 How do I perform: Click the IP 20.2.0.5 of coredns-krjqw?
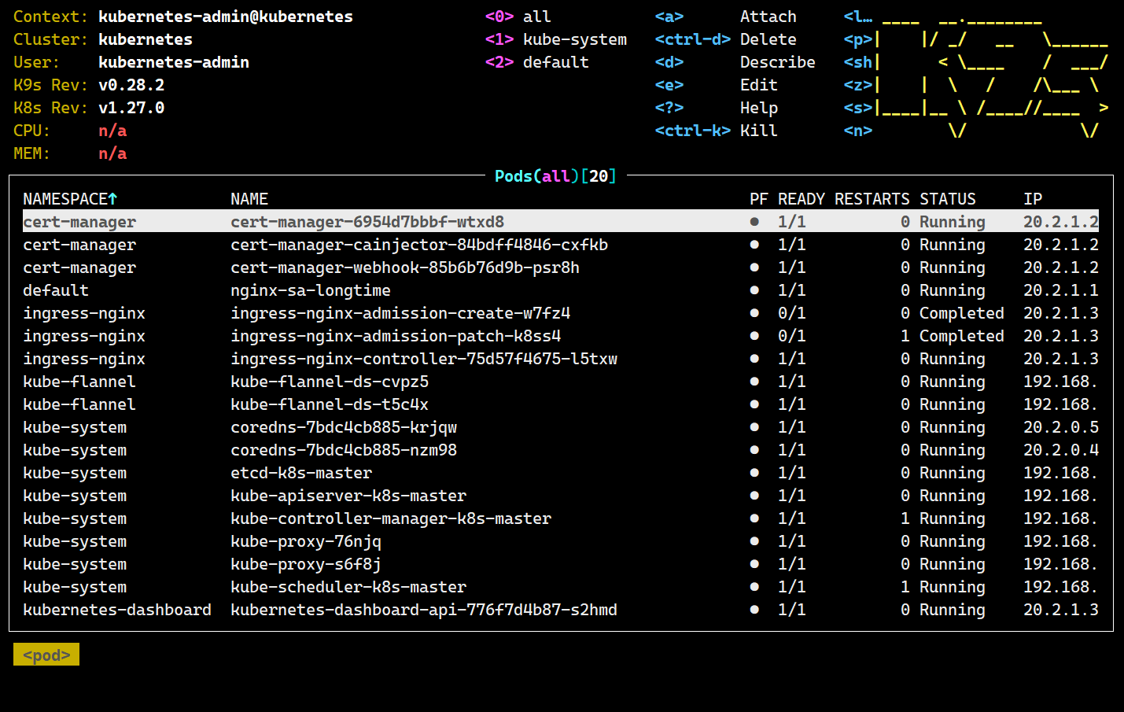click(x=1061, y=427)
